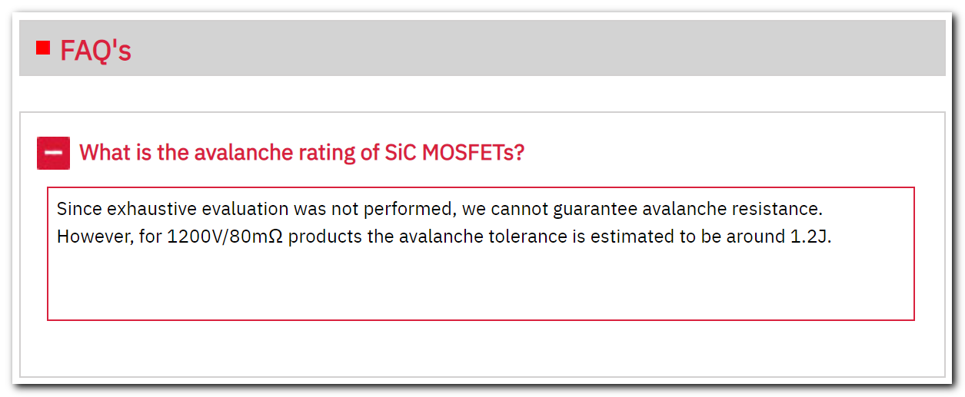The height and width of the screenshot is (397, 965).
Task: Select the FAQ's section heading
Action: click(95, 51)
